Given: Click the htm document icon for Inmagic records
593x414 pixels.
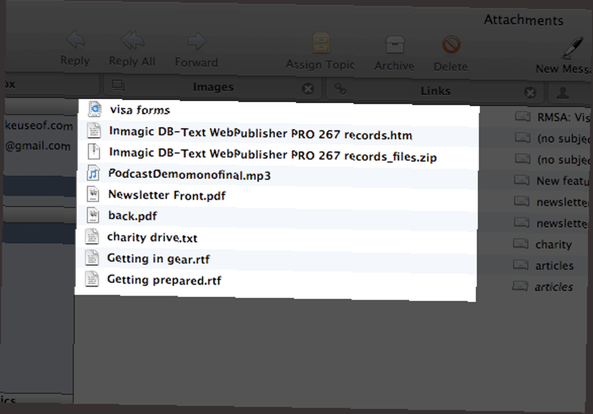Looking at the screenshot, I should tap(94, 130).
